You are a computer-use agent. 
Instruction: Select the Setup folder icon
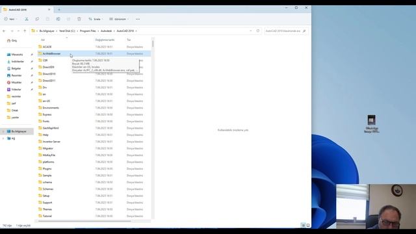[x=40, y=196]
